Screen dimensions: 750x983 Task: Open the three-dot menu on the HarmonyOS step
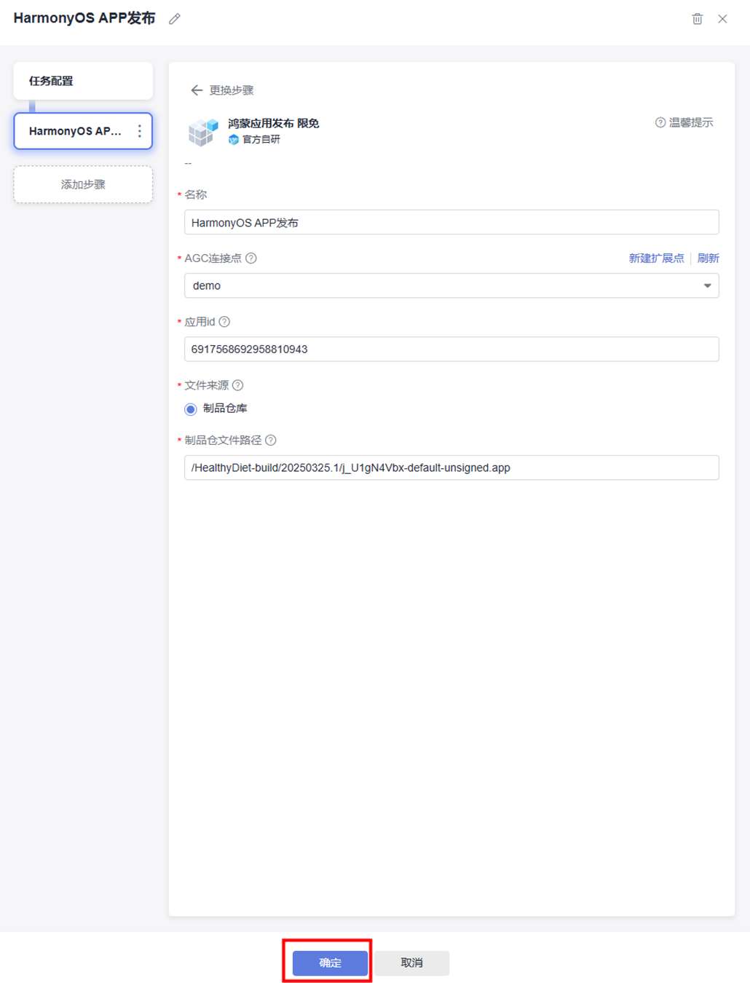pyautogui.click(x=140, y=131)
